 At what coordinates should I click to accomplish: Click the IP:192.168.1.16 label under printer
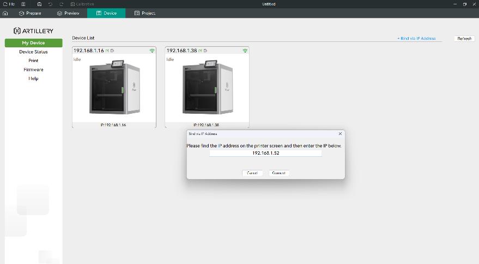pyautogui.click(x=113, y=125)
